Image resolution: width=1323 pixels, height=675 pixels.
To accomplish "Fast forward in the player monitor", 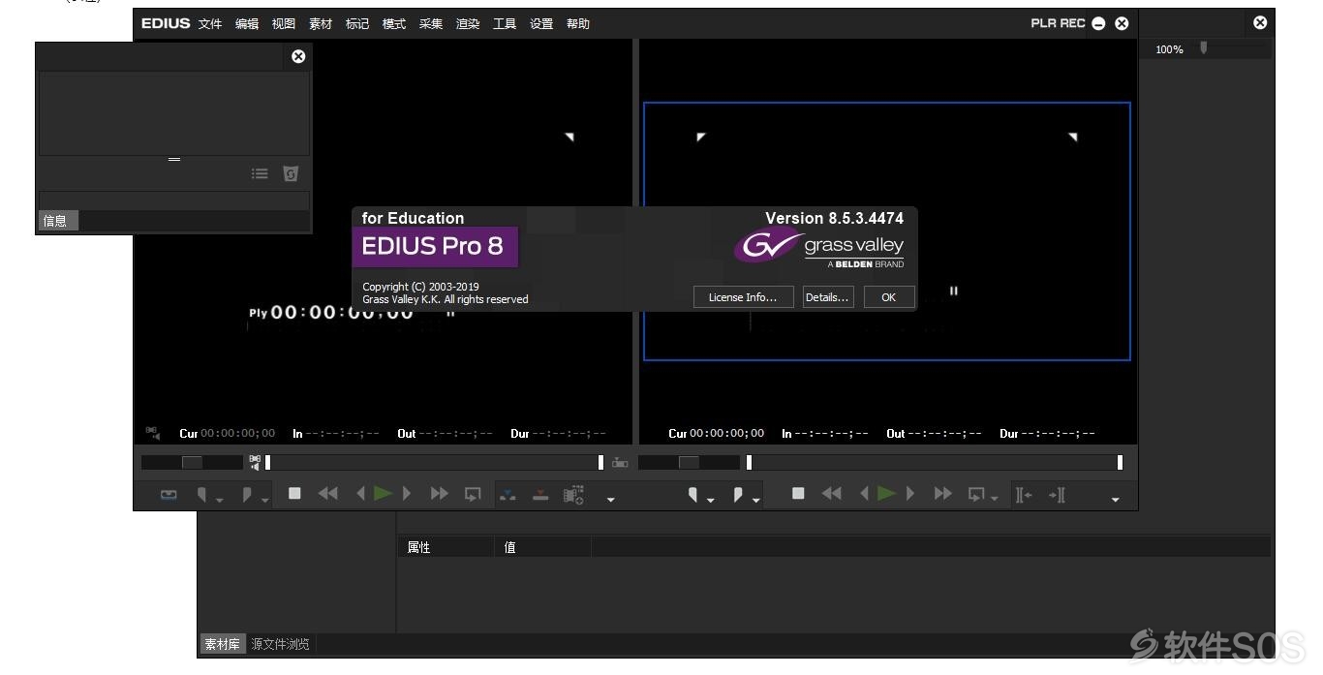I will click(x=440, y=494).
